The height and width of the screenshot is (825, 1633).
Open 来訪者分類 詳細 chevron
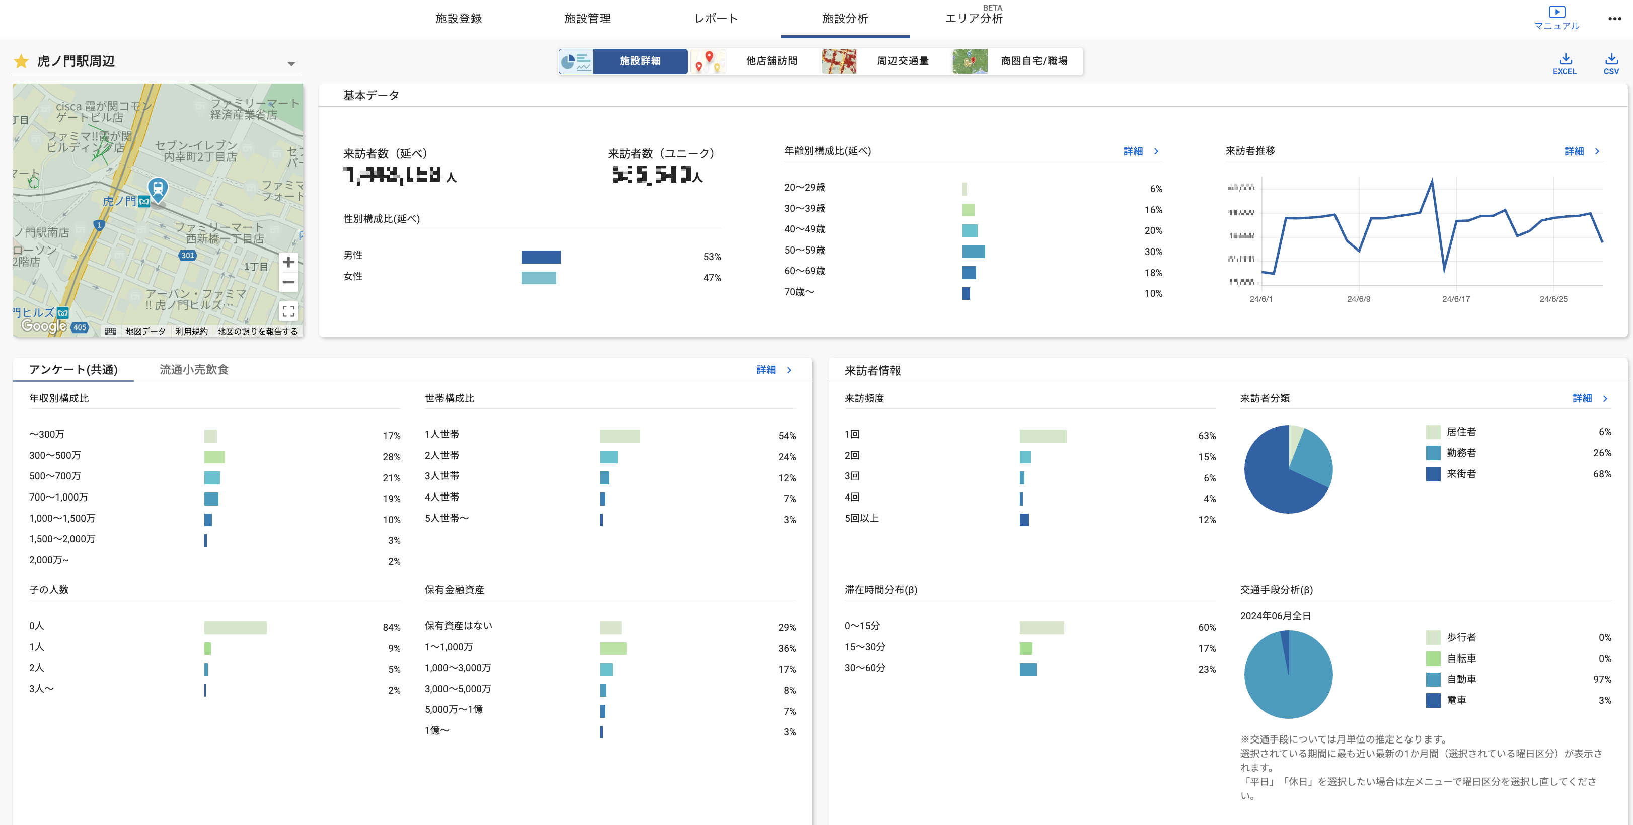coord(1605,398)
